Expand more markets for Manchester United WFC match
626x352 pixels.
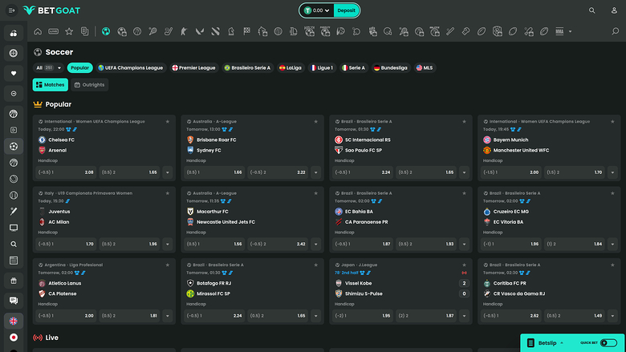tap(612, 172)
